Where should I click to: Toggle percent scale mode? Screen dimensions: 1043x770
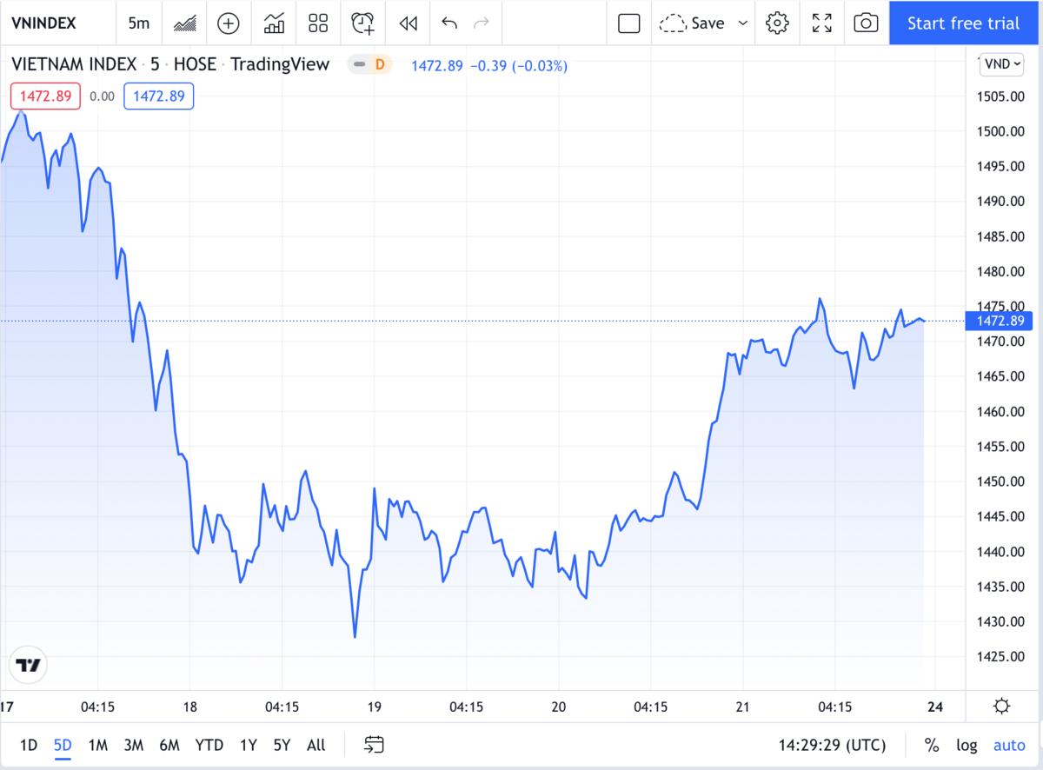[x=932, y=745]
